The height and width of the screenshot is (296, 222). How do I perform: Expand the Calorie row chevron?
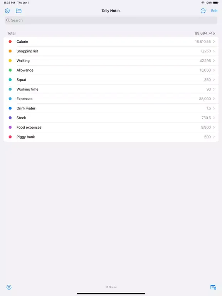click(x=214, y=42)
